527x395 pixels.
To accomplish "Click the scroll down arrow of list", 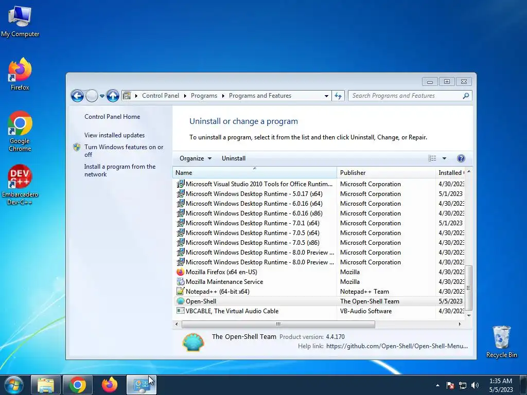I will (468, 315).
